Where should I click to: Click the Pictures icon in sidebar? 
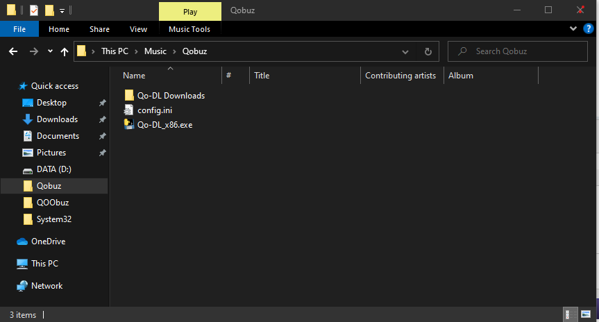(28, 153)
